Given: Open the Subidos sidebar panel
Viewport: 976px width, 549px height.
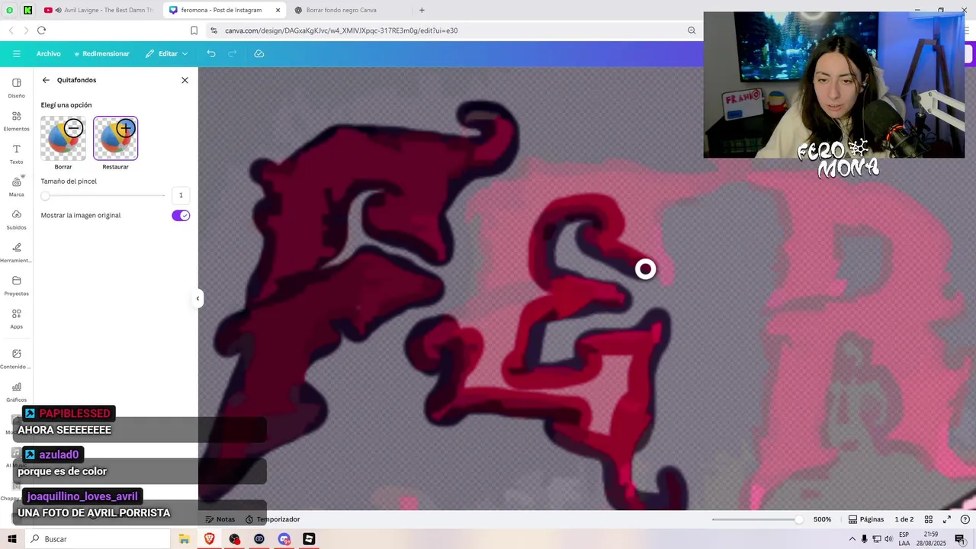Looking at the screenshot, I should click(17, 220).
